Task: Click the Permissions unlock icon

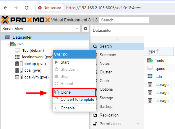Action: [x=95, y=124]
